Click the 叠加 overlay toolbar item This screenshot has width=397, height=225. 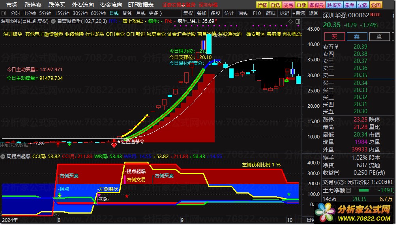click(202, 13)
